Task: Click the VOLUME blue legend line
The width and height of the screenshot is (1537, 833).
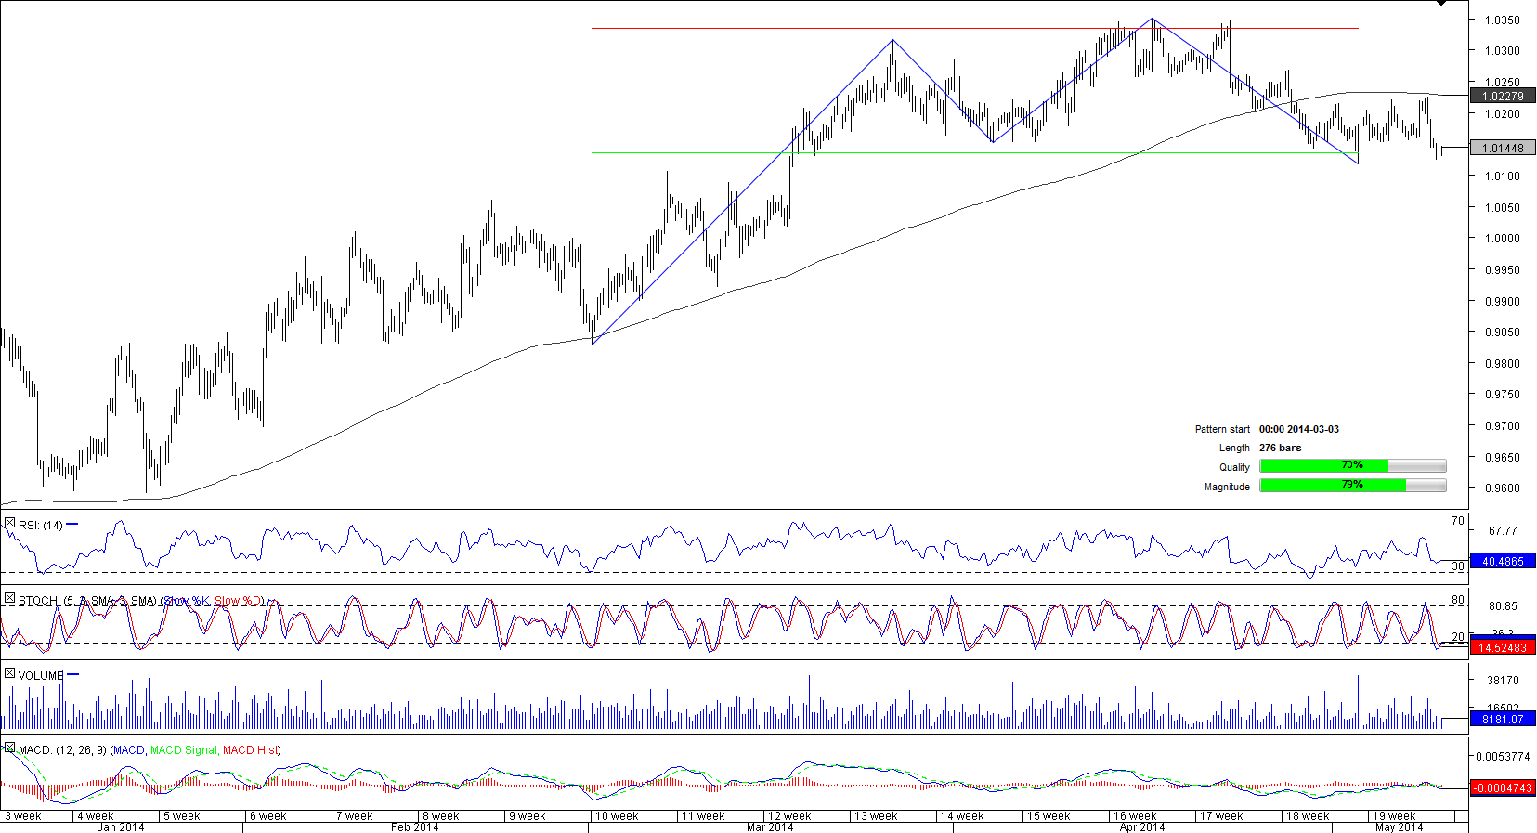Action: point(73,675)
